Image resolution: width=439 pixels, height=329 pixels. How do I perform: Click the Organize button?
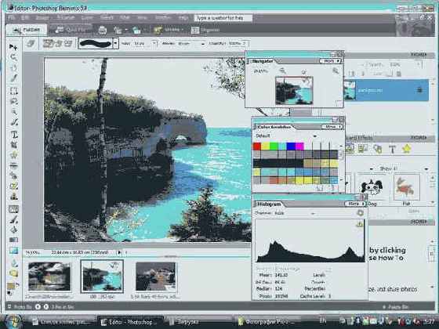205,30
